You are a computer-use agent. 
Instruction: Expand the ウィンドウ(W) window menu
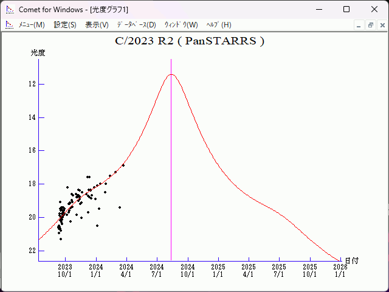[x=181, y=25]
